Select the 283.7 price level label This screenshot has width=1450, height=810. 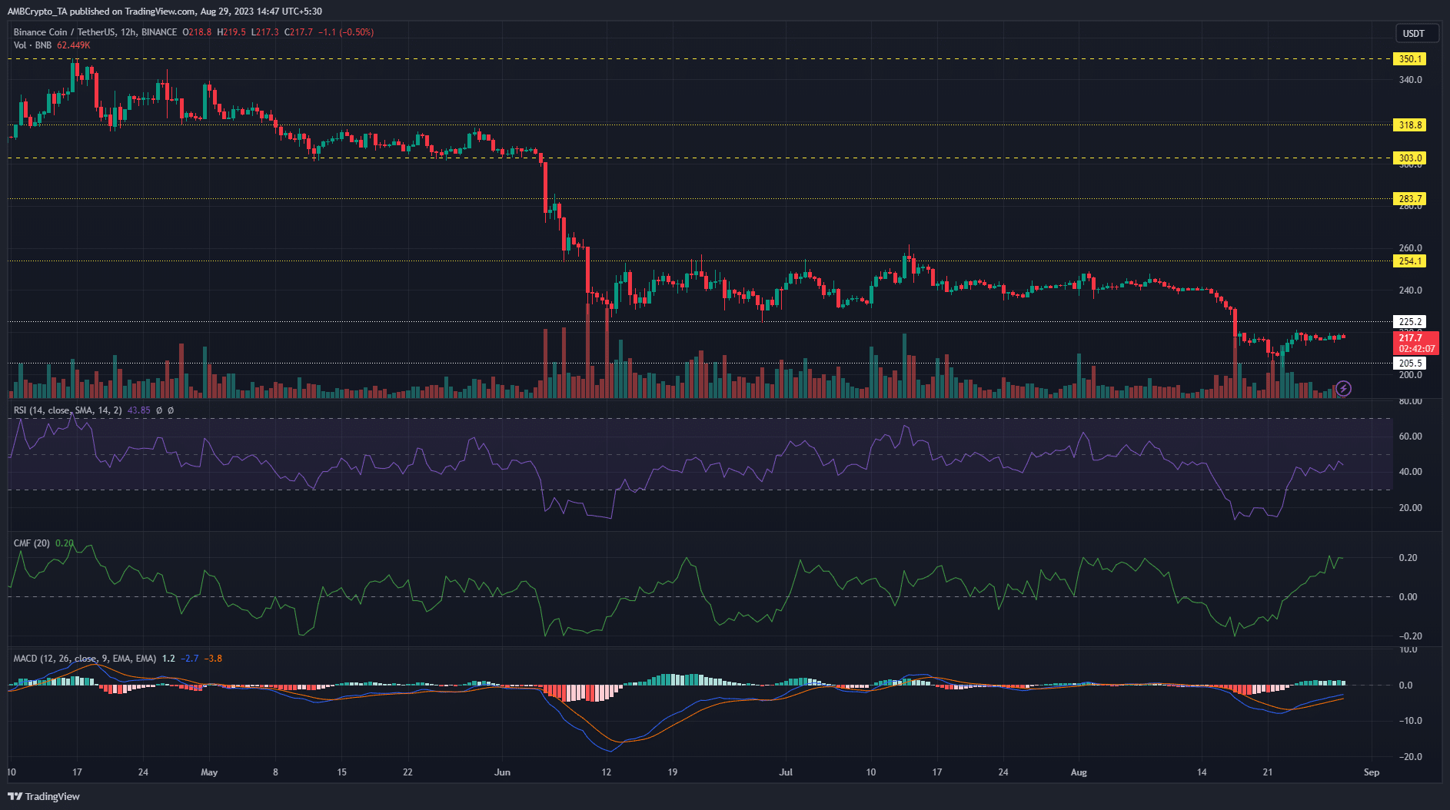click(x=1409, y=198)
